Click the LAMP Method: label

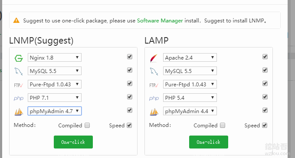click(x=160, y=125)
